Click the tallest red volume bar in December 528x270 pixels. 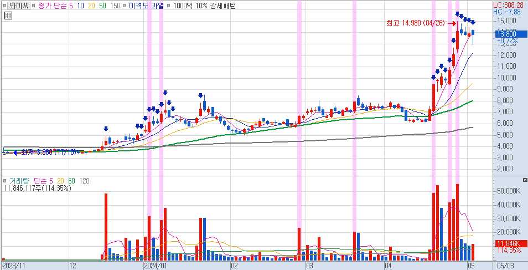coord(106,226)
